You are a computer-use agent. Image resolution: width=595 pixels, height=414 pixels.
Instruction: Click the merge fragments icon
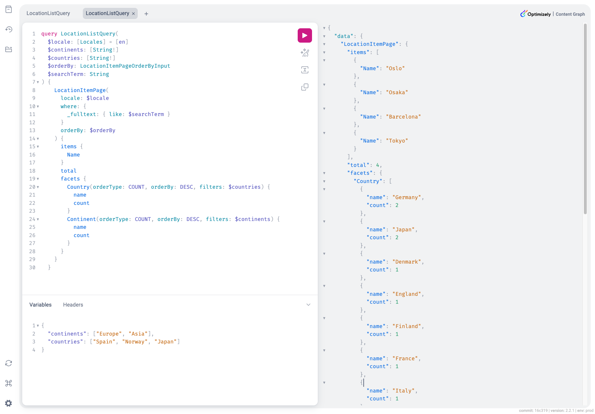coord(304,70)
